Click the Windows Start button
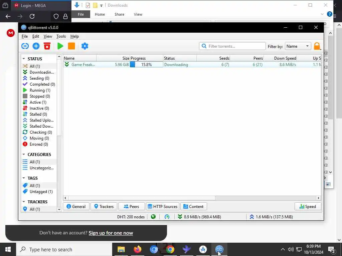Image resolution: width=342 pixels, height=256 pixels. click(8, 249)
